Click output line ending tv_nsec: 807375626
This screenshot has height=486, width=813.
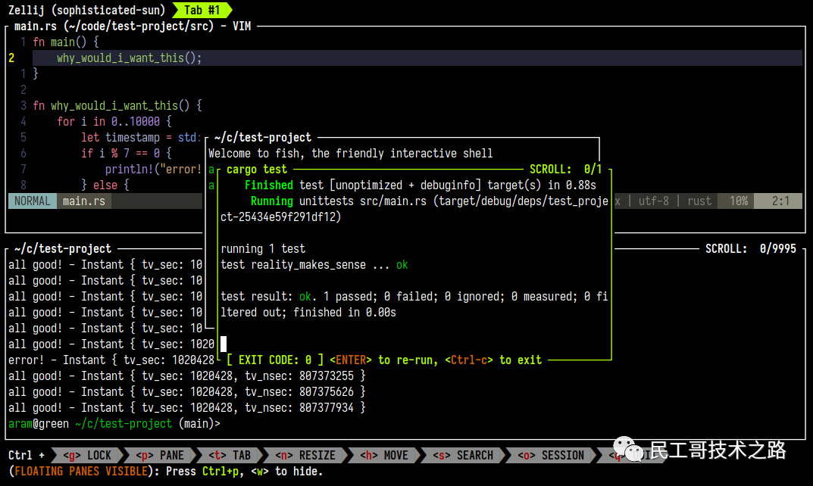[187, 391]
